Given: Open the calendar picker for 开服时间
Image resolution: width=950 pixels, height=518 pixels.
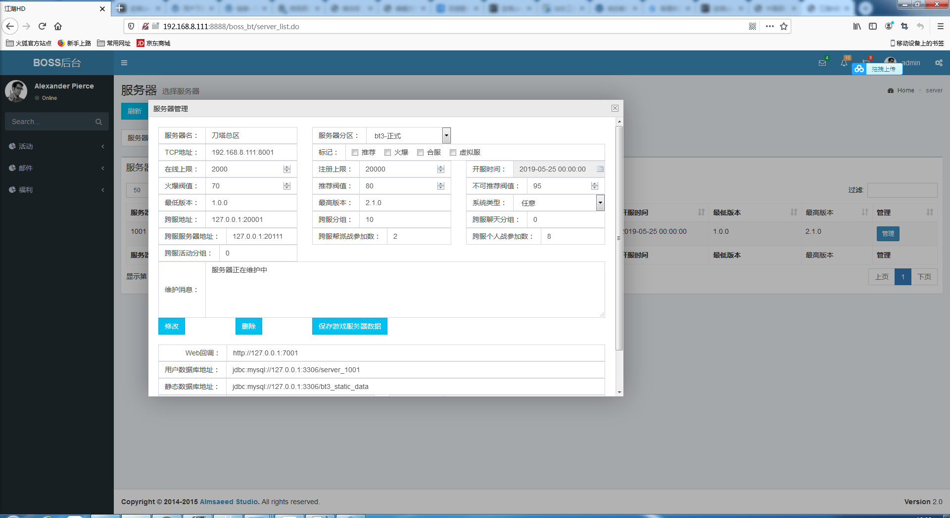Looking at the screenshot, I should click(600, 169).
